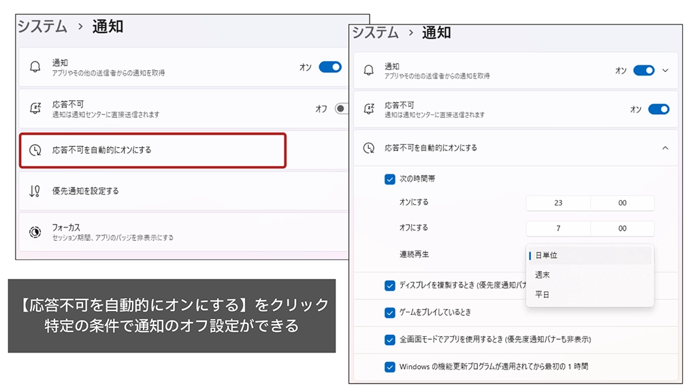This screenshot has width=697, height=392.
Task: Select 週末 from the repeat dropdown list
Action: 542,275
